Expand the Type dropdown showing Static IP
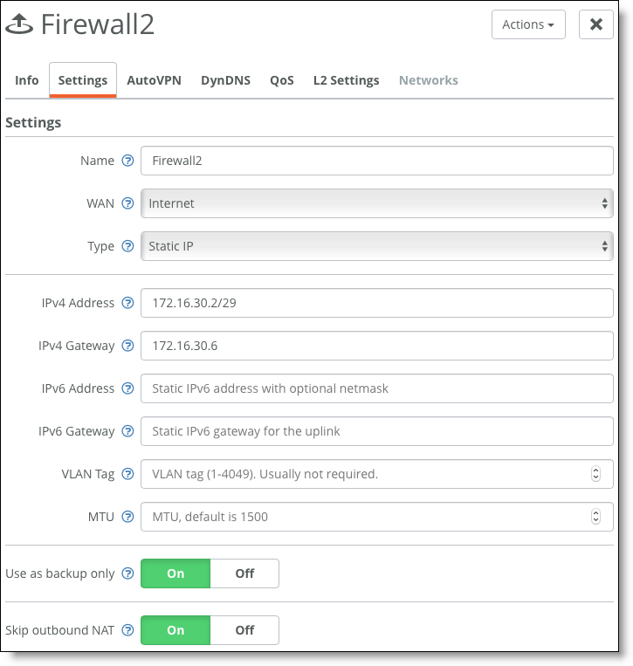633x666 pixels. point(377,246)
